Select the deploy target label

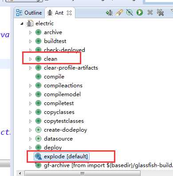53,148
